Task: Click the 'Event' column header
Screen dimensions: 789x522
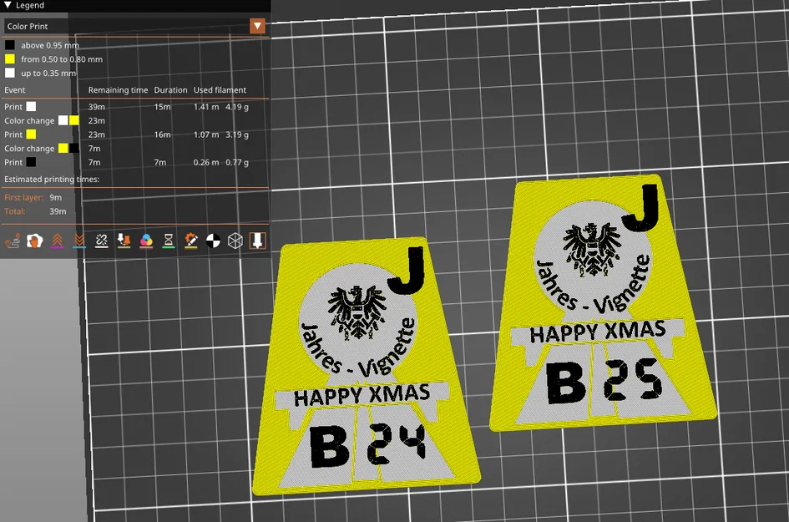Action: pyautogui.click(x=14, y=90)
